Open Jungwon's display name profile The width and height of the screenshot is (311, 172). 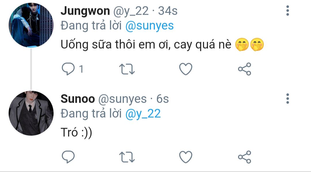coord(85,11)
